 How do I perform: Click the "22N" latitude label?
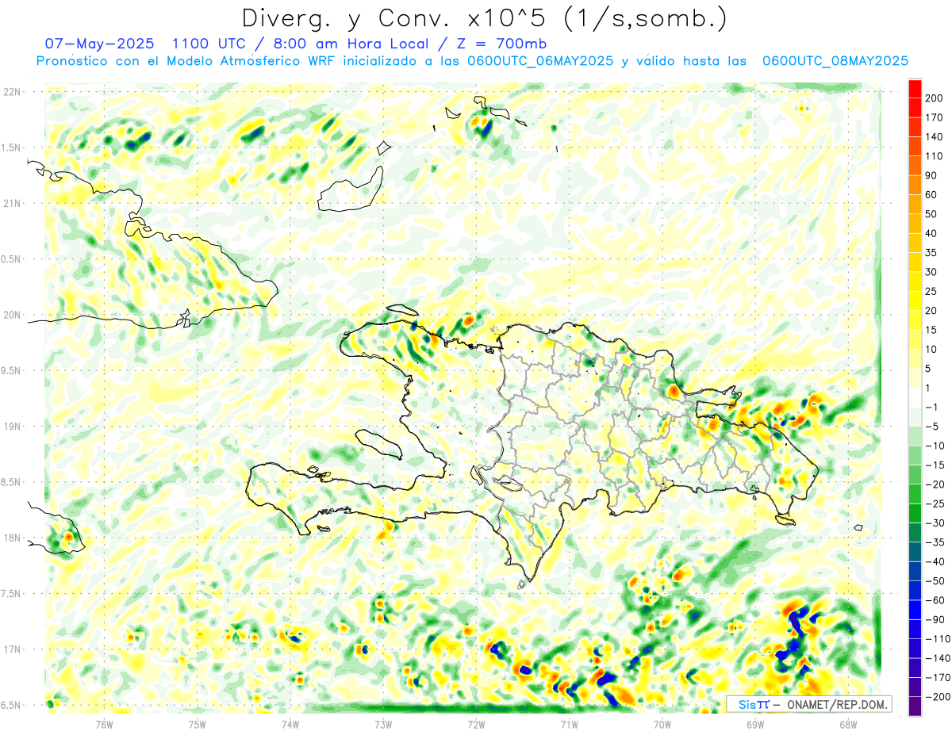(11, 92)
